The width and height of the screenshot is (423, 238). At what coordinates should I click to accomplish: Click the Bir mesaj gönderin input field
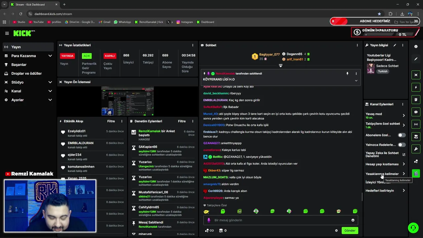point(281,220)
